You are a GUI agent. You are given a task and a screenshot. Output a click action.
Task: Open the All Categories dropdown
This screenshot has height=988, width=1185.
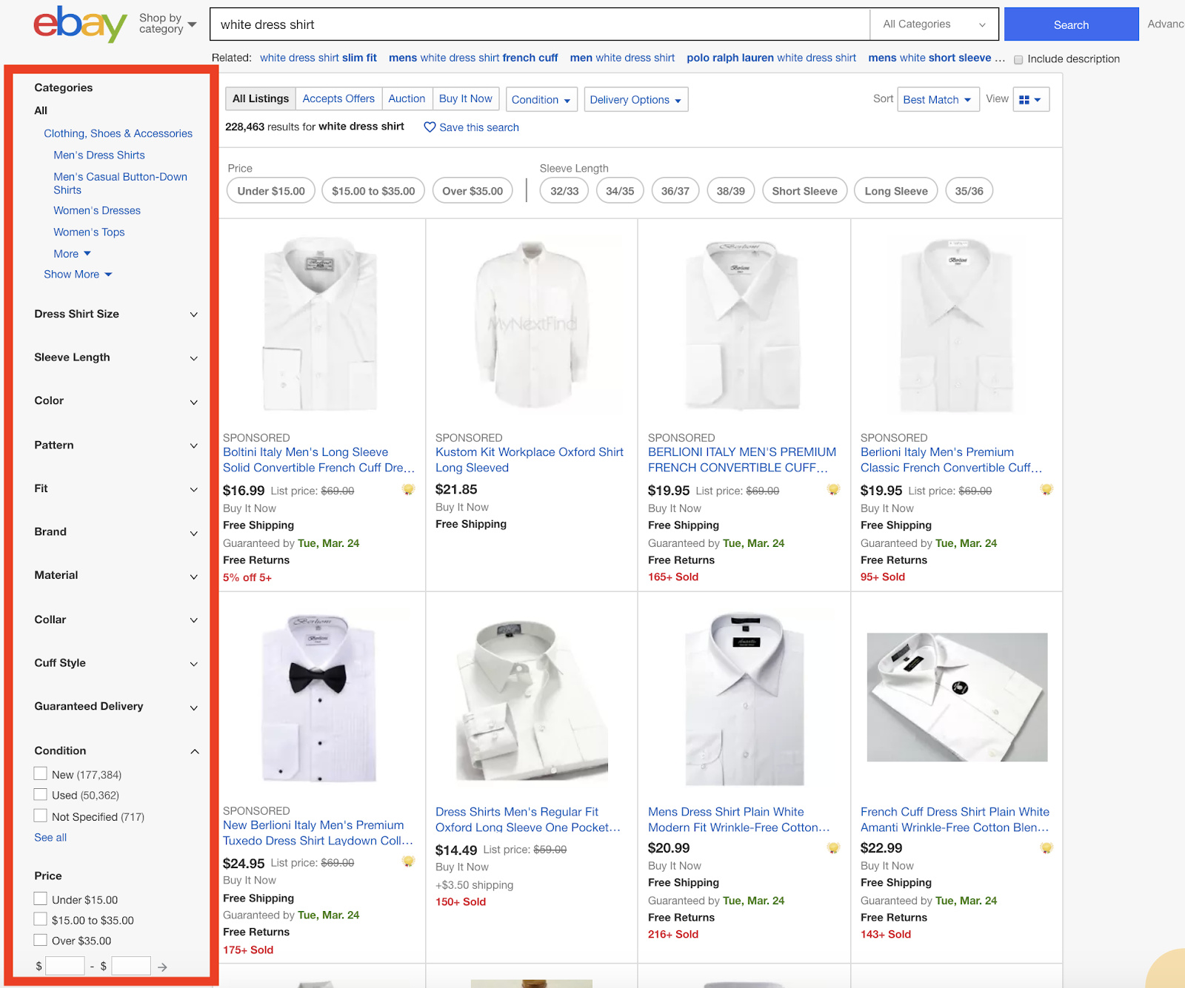(x=933, y=24)
